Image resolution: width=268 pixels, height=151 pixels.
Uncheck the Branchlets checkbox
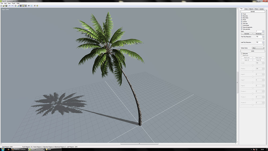coord(242,18)
